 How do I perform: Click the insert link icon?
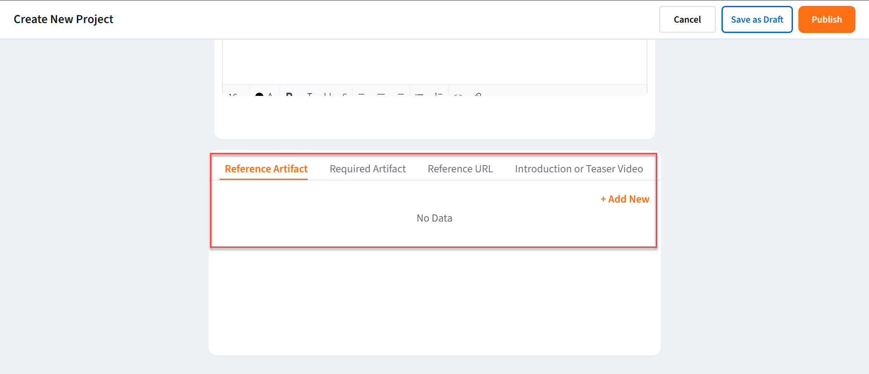(x=458, y=95)
